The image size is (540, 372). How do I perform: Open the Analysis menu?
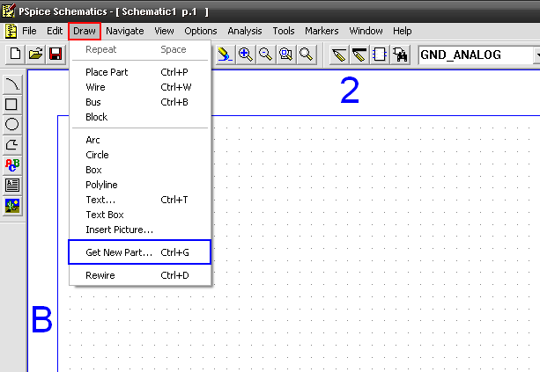(x=245, y=31)
